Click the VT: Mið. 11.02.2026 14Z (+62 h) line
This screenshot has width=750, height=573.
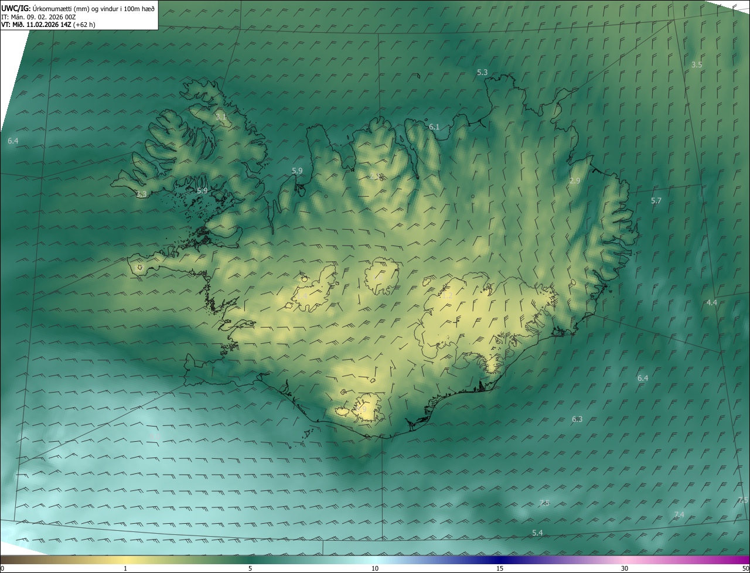click(x=47, y=25)
